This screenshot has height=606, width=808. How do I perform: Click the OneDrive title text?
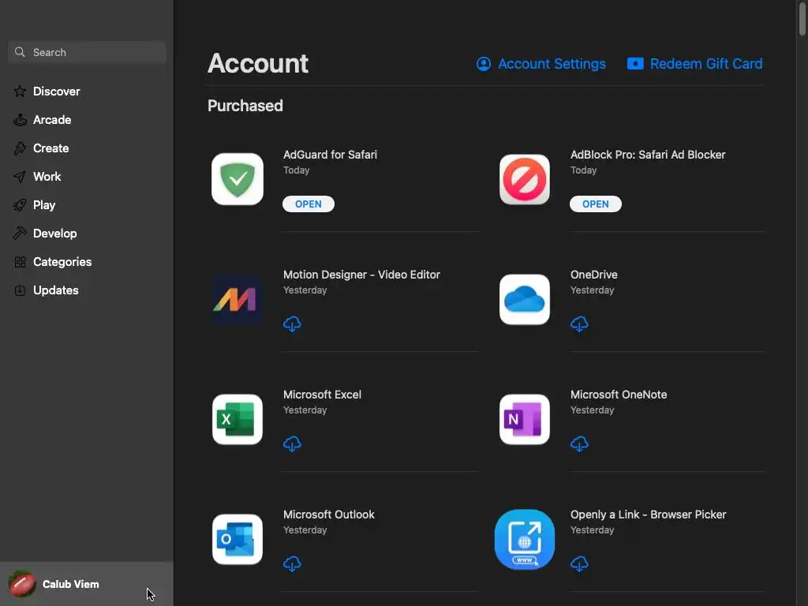(x=593, y=275)
